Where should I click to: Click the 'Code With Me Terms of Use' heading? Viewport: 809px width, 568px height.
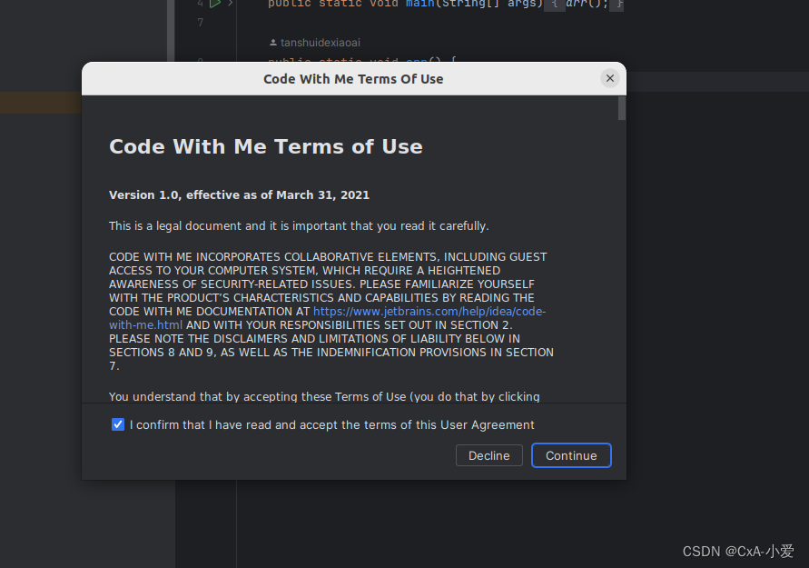266,146
